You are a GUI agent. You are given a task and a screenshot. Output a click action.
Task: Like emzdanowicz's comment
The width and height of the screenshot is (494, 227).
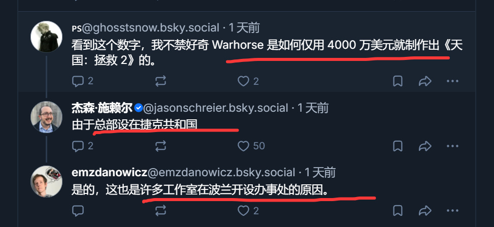243,211
